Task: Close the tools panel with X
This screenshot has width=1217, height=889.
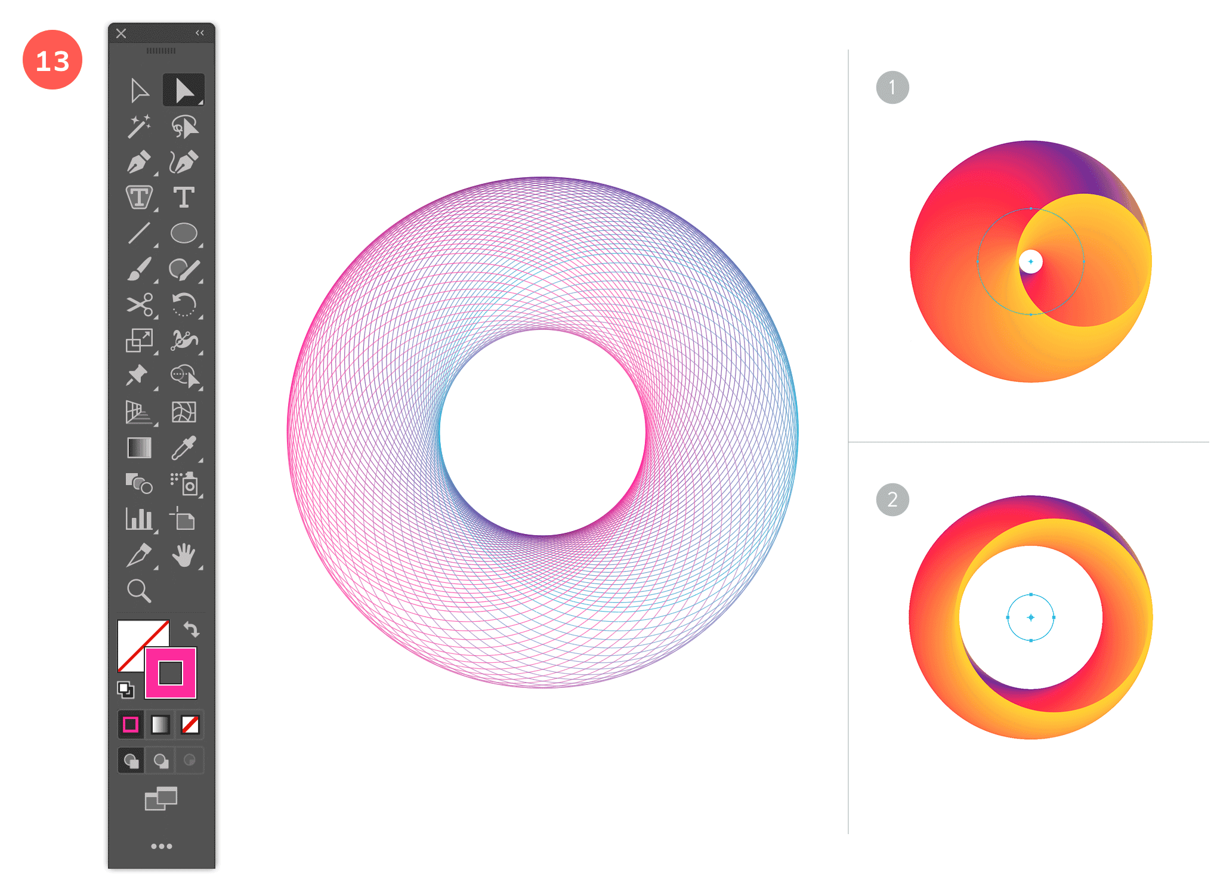Action: [121, 33]
